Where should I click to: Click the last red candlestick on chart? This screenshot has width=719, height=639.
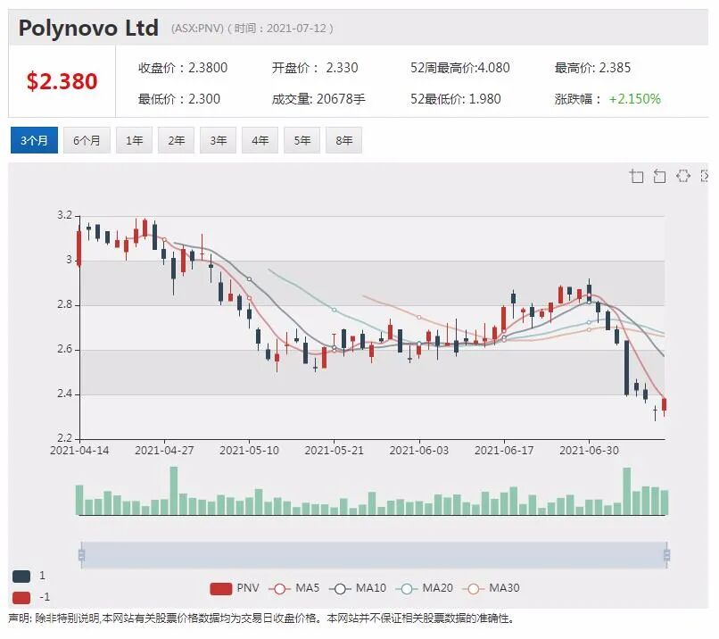pyautogui.click(x=664, y=404)
